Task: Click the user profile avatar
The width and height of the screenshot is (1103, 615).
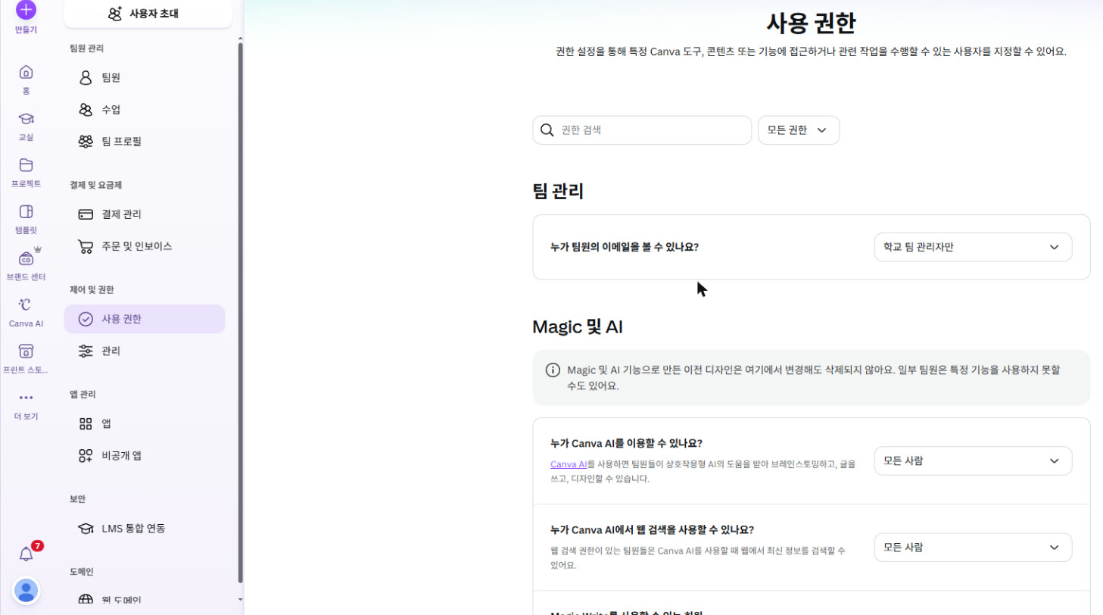Action: coord(26,590)
